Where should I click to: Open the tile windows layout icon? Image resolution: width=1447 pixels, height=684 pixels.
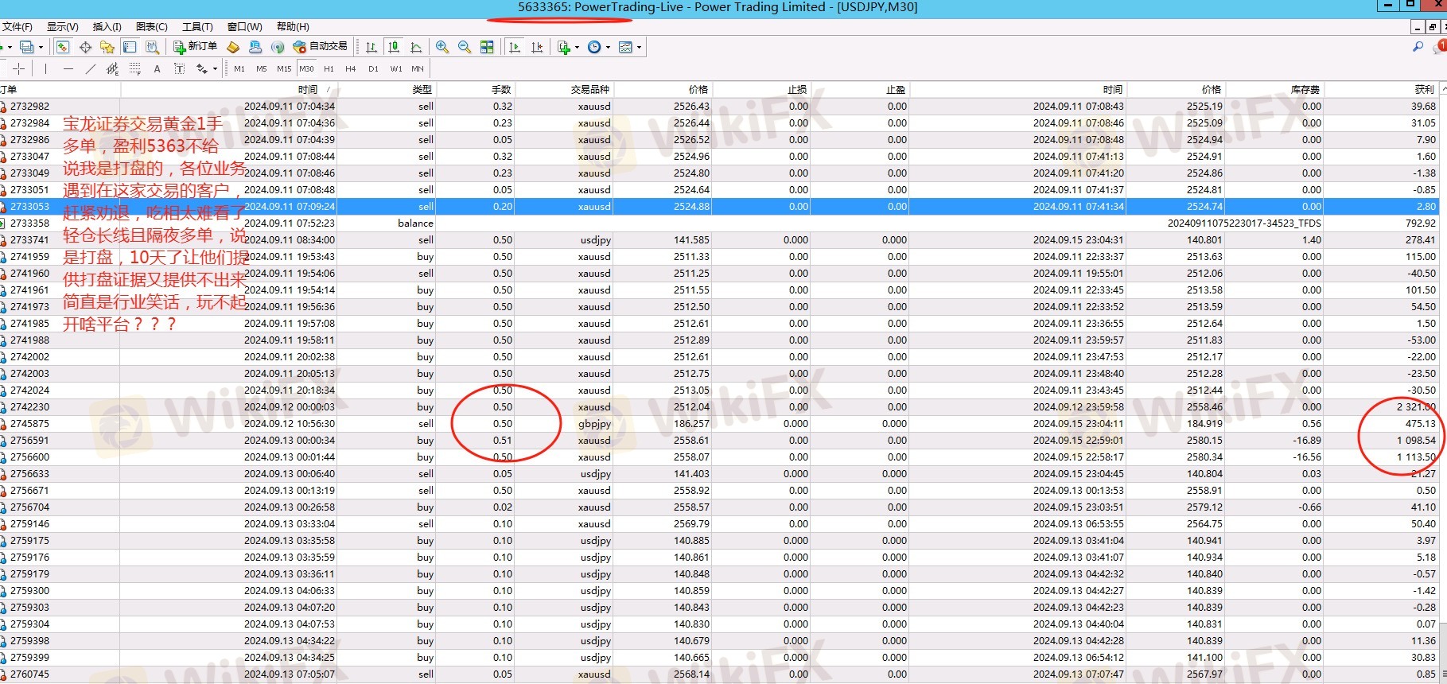[x=487, y=48]
